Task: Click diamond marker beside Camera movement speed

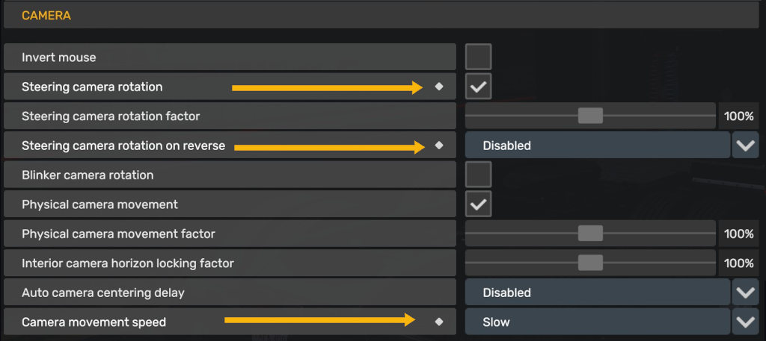Action: click(439, 322)
